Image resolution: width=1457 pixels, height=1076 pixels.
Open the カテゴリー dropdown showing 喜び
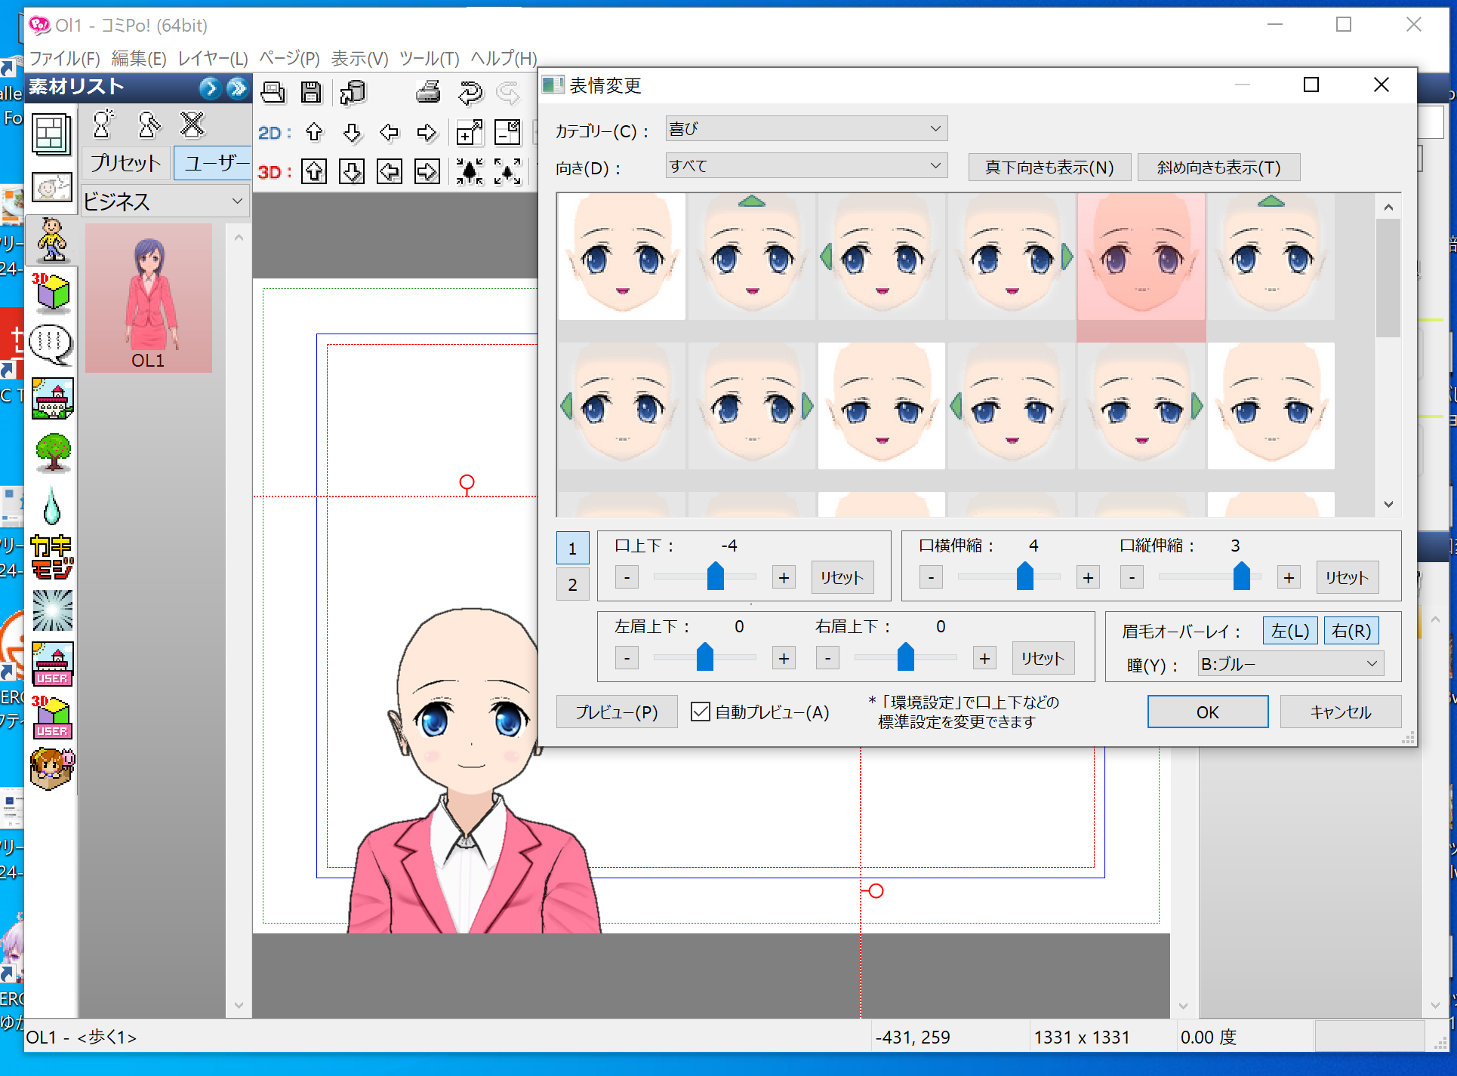[806, 129]
